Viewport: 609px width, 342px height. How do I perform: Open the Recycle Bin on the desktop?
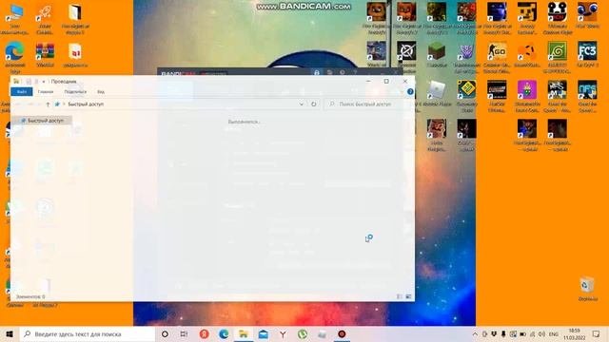(587, 289)
